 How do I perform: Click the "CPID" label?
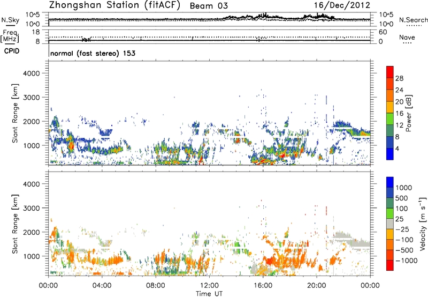coord(12,51)
